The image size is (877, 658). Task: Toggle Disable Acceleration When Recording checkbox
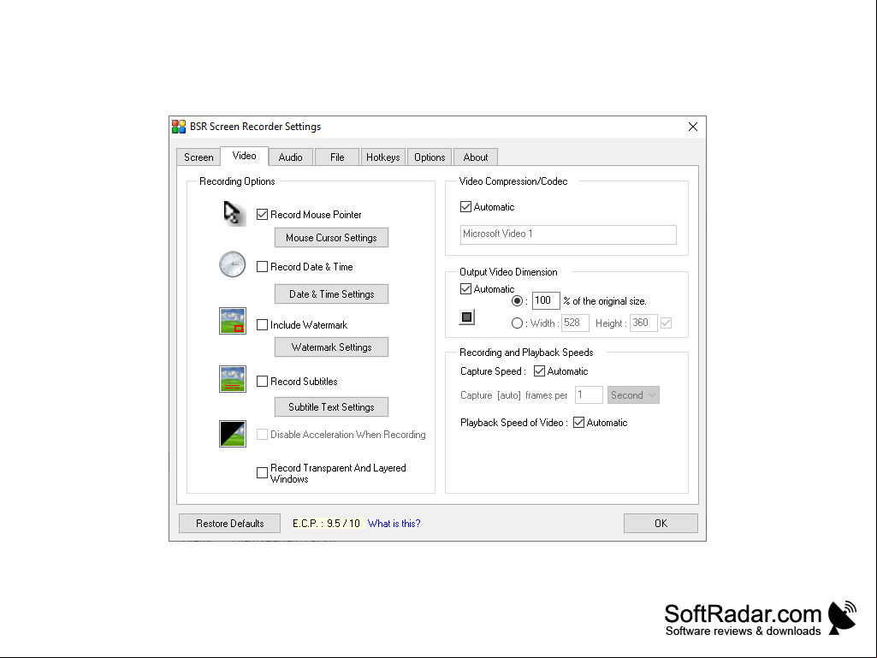coord(262,434)
